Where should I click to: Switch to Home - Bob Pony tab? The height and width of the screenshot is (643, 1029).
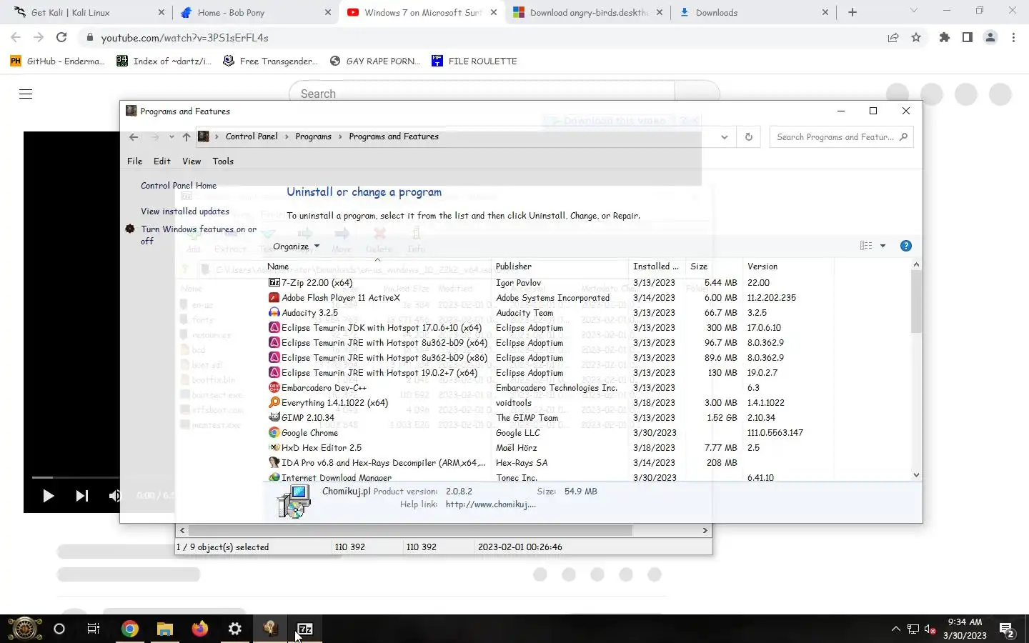coord(255,12)
